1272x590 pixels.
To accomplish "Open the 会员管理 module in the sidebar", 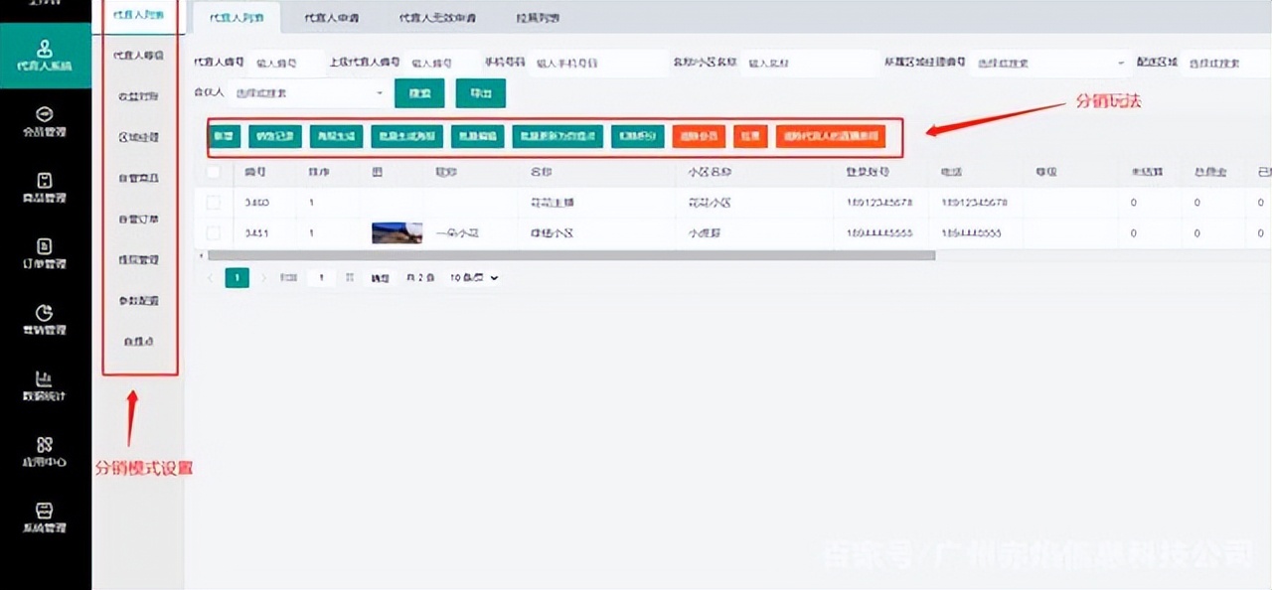I will tap(48, 121).
